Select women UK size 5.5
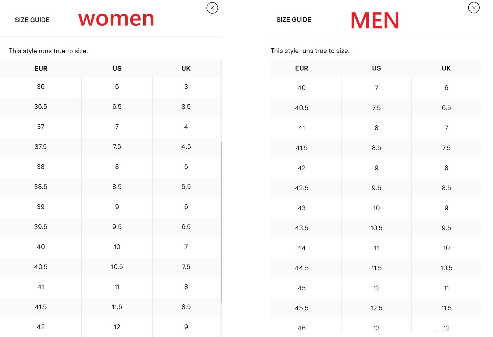Screen dimensions: 493x337 pos(186,187)
